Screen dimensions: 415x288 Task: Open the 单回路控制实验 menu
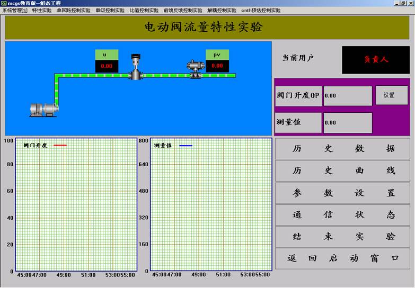coord(73,10)
